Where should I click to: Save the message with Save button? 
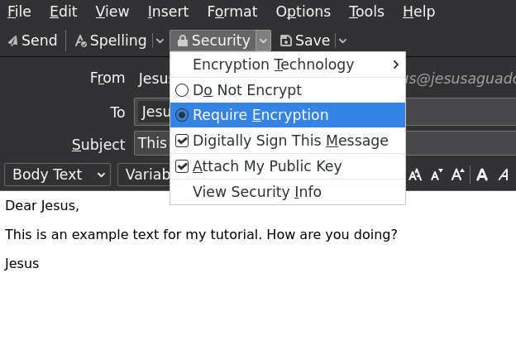(304, 41)
